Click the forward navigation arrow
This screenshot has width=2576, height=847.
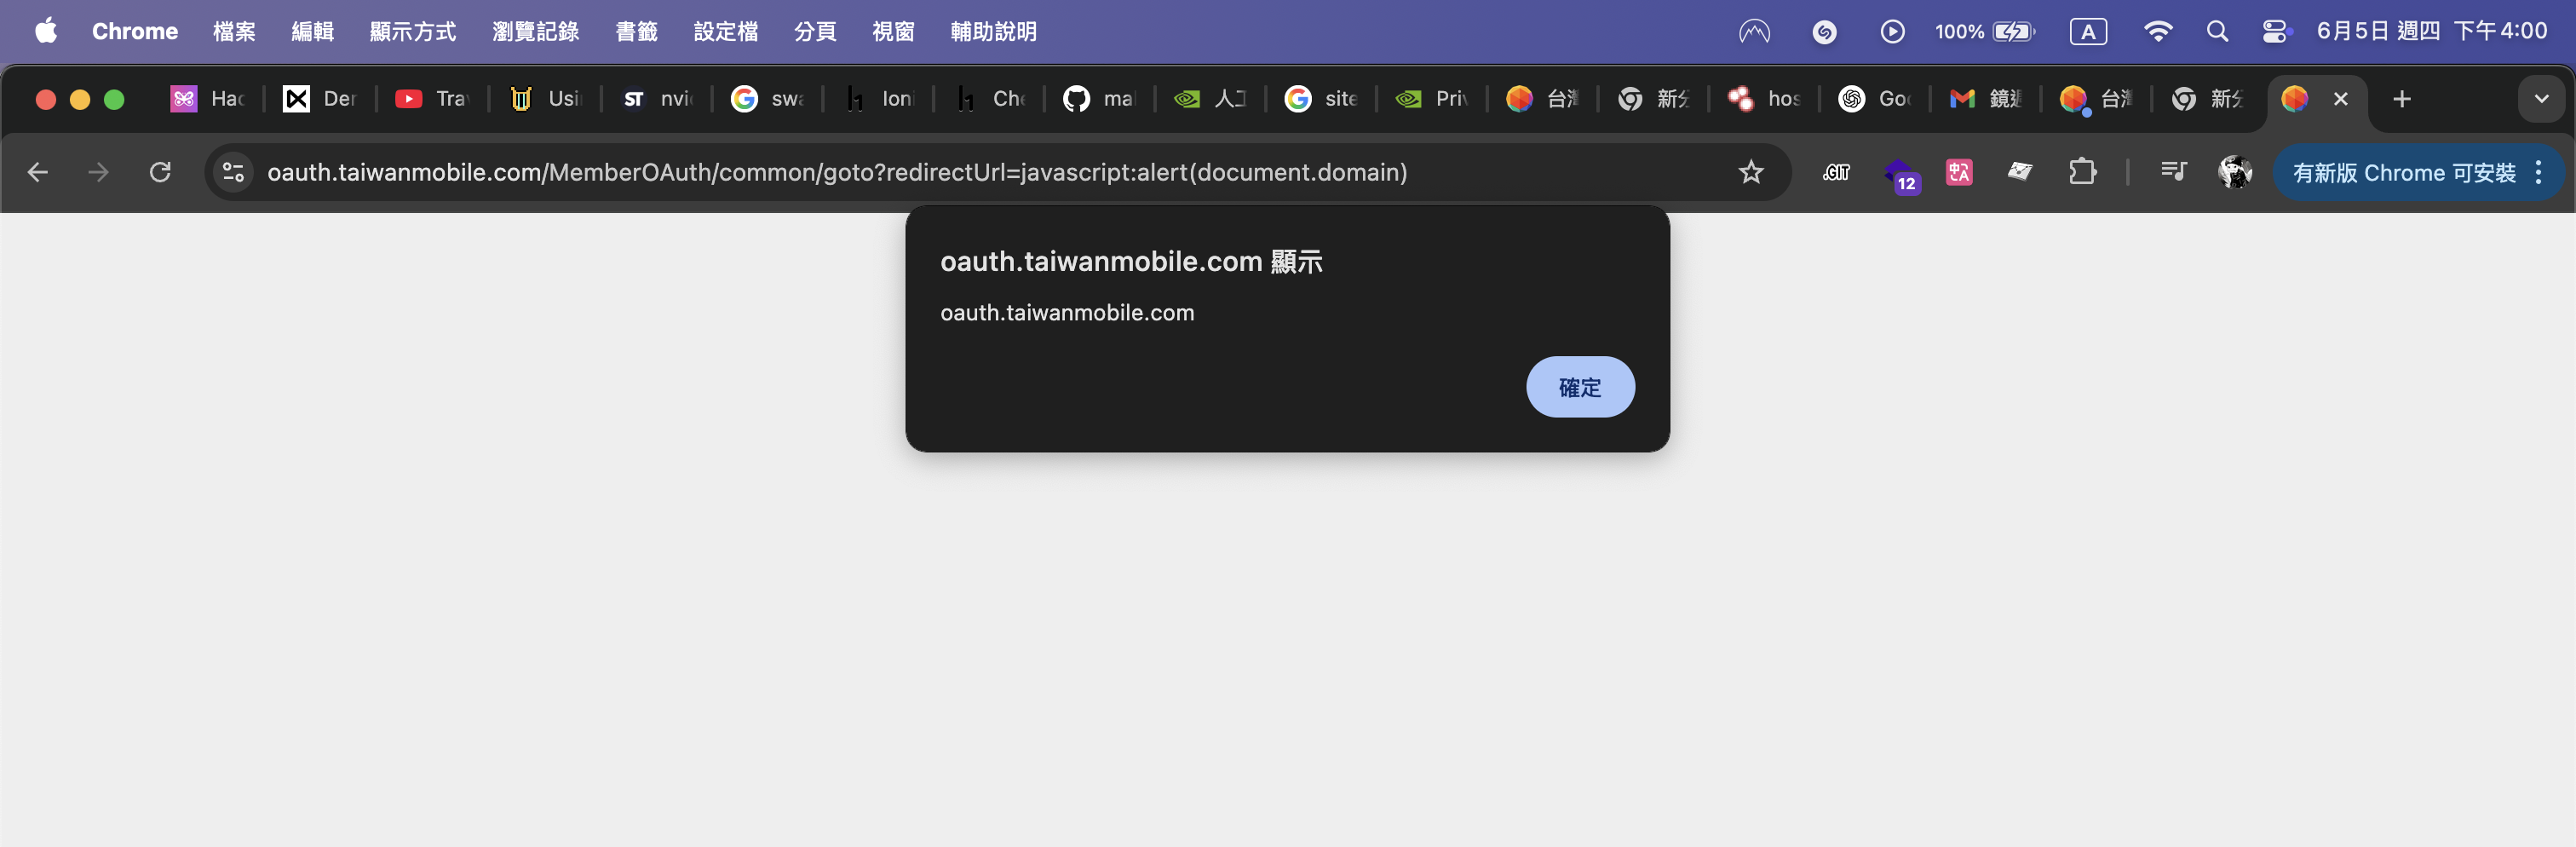98,172
